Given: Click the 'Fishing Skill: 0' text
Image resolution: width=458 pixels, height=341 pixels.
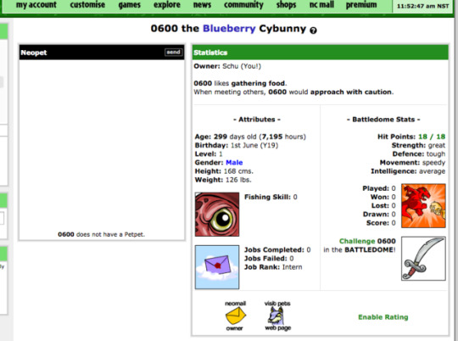Looking at the screenshot, I should 271,197.
